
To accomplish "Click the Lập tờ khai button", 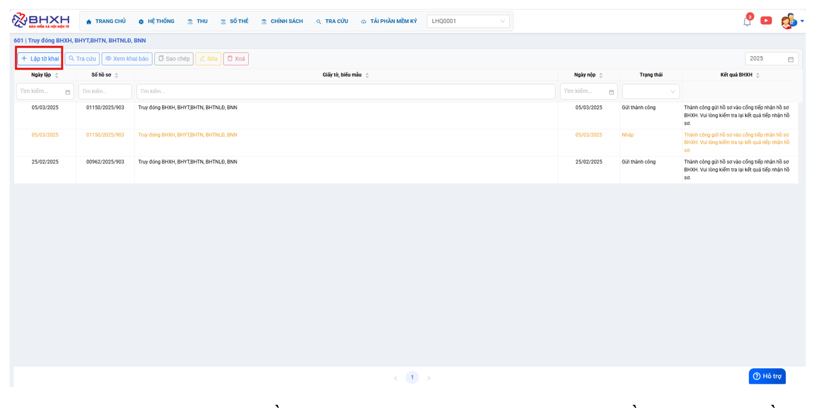I will tap(40, 59).
